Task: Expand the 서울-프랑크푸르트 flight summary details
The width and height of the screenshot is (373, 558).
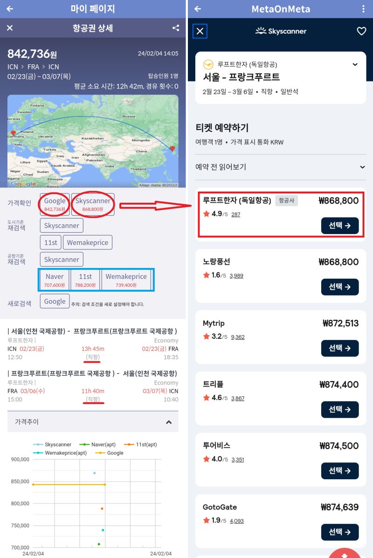Action: (x=355, y=64)
